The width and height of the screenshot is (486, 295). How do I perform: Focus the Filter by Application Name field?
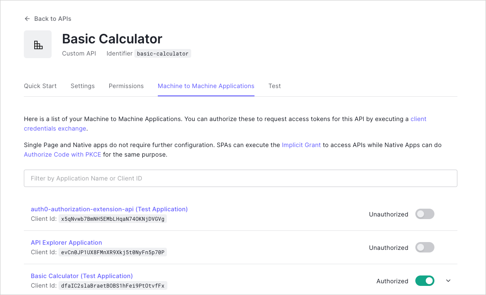(x=241, y=178)
